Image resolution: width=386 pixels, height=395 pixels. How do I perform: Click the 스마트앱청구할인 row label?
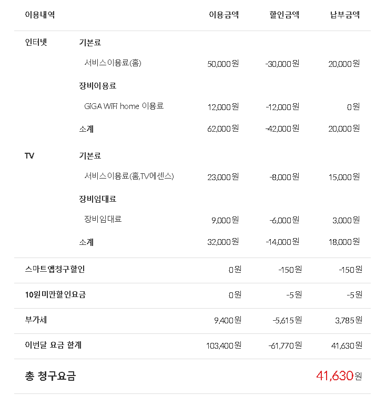55,269
